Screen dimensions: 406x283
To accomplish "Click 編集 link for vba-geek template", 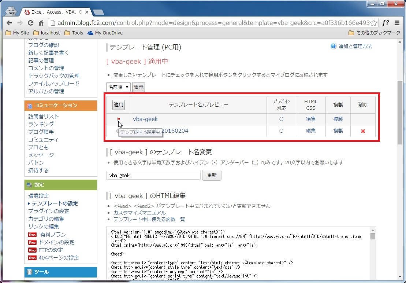I will click(310, 119).
